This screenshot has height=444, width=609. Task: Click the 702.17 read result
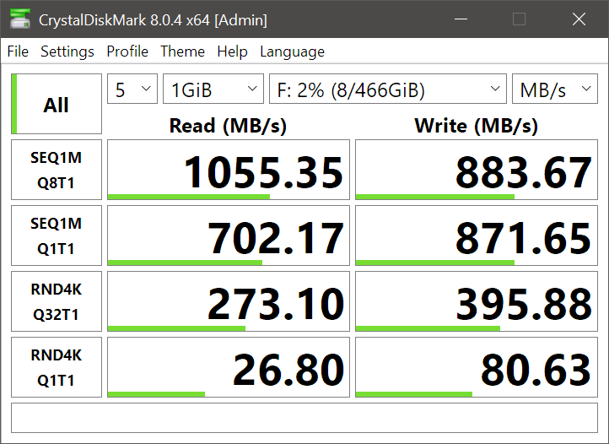click(x=229, y=236)
